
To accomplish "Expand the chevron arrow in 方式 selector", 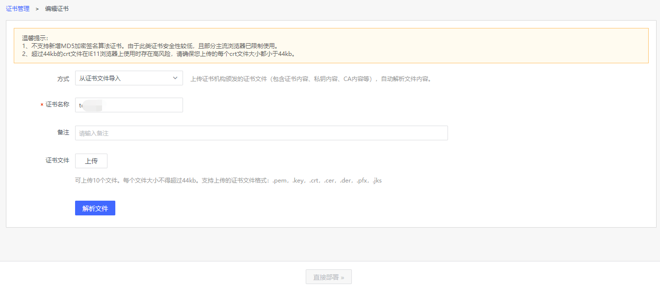I will (176, 78).
